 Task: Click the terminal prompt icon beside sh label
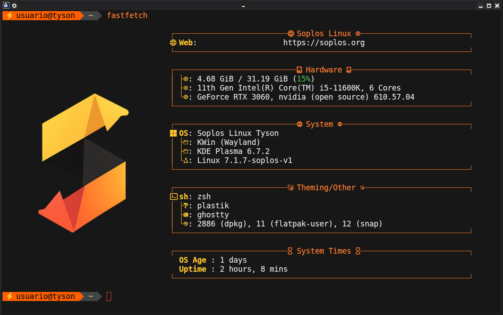click(173, 197)
